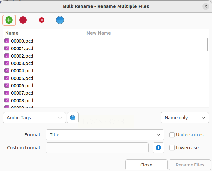The image size is (212, 171).
Task: Click the Rename Files button
Action: [190, 165]
